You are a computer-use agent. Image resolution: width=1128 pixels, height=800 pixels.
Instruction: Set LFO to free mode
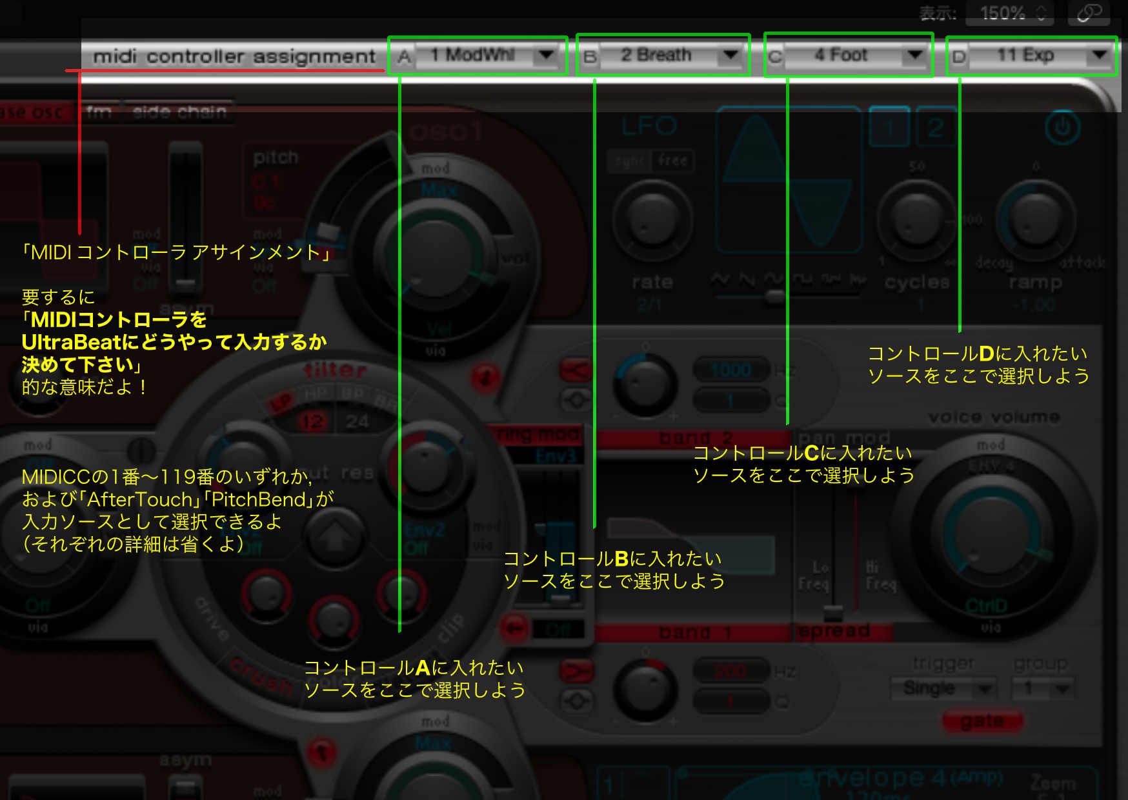pyautogui.click(x=672, y=161)
